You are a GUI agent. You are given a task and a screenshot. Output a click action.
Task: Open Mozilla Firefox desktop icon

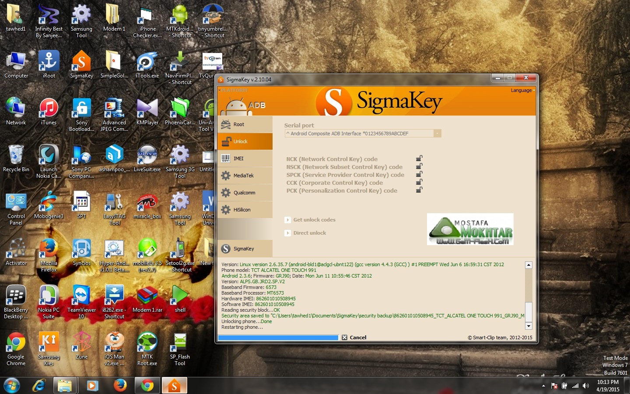(49, 255)
